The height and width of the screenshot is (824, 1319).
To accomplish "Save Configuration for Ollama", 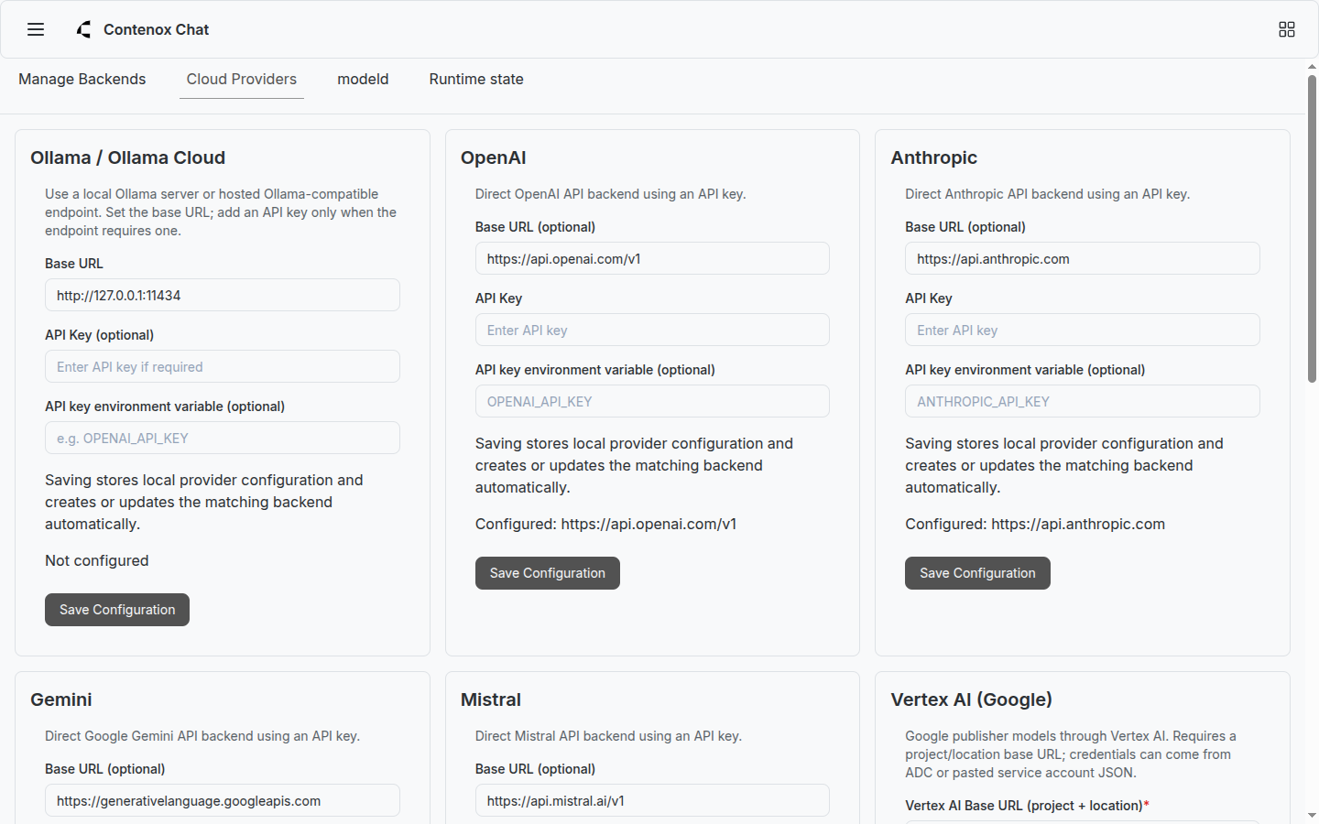I will tap(117, 610).
